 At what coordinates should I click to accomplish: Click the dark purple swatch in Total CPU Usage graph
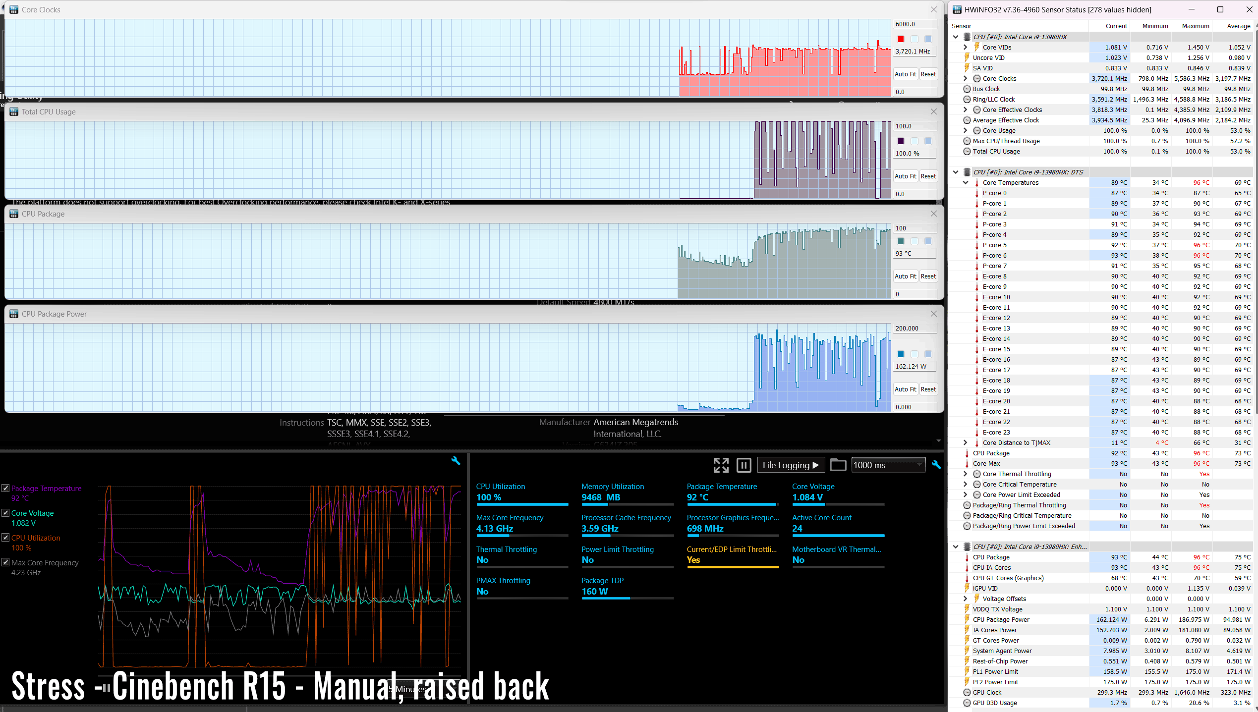point(901,142)
